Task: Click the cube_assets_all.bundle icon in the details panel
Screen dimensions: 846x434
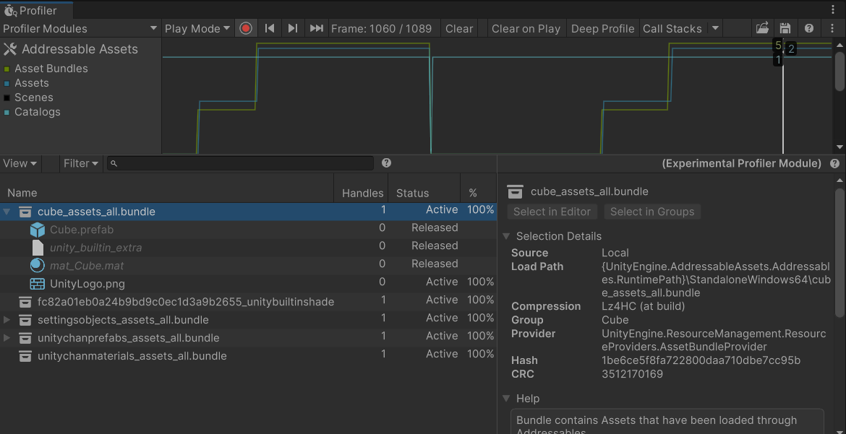Action: [516, 191]
